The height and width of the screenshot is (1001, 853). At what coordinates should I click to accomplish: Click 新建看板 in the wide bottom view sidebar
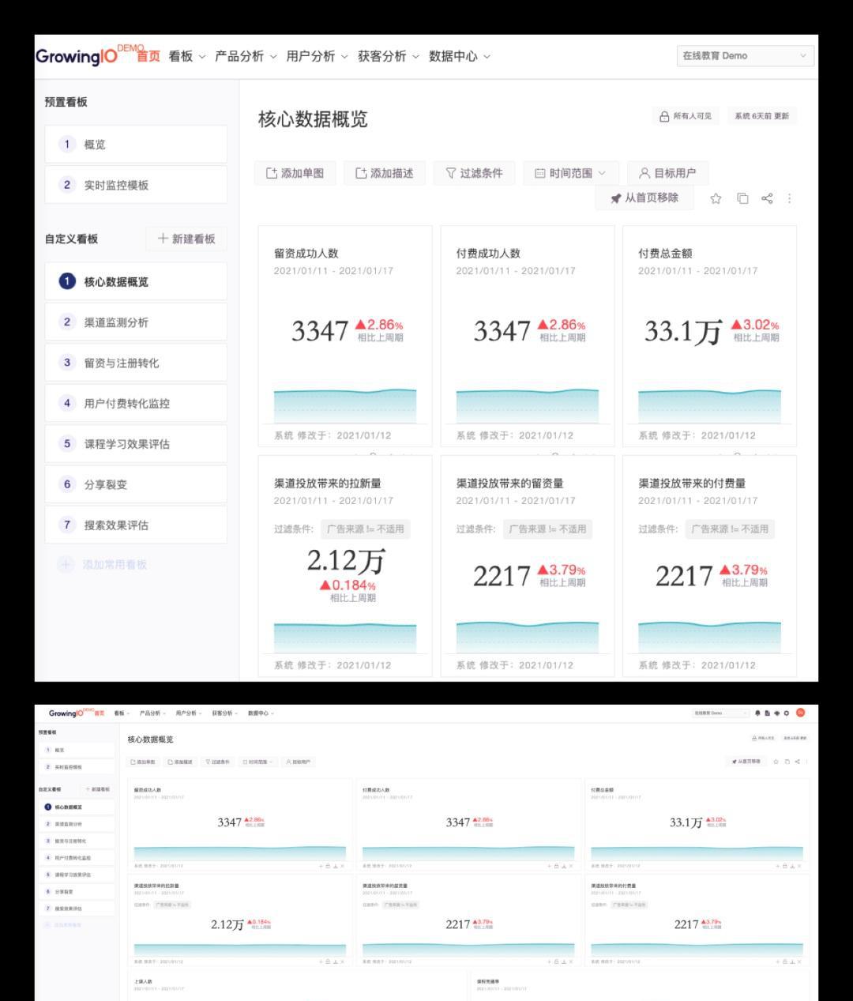[99, 789]
